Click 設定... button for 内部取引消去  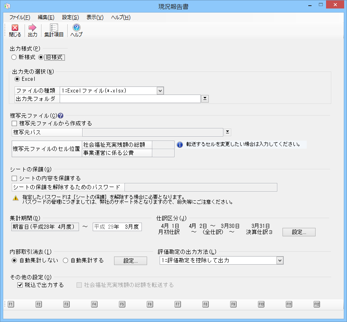[x=130, y=261]
